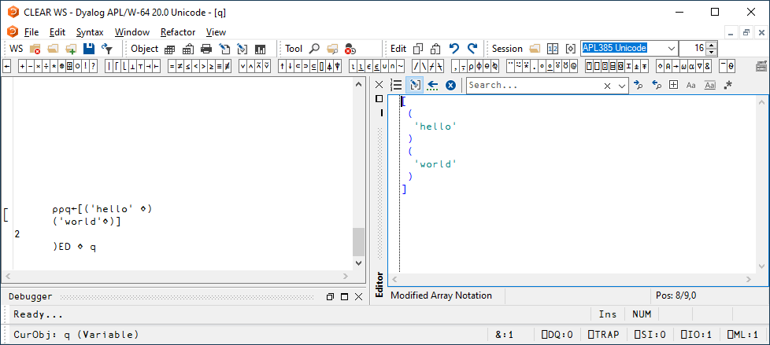Click the Save workspace floppy disk icon
Viewport: 770px width, 345px height.
coord(89,49)
